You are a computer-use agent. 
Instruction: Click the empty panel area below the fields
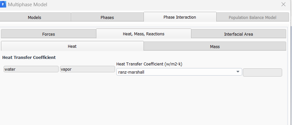click(144, 100)
